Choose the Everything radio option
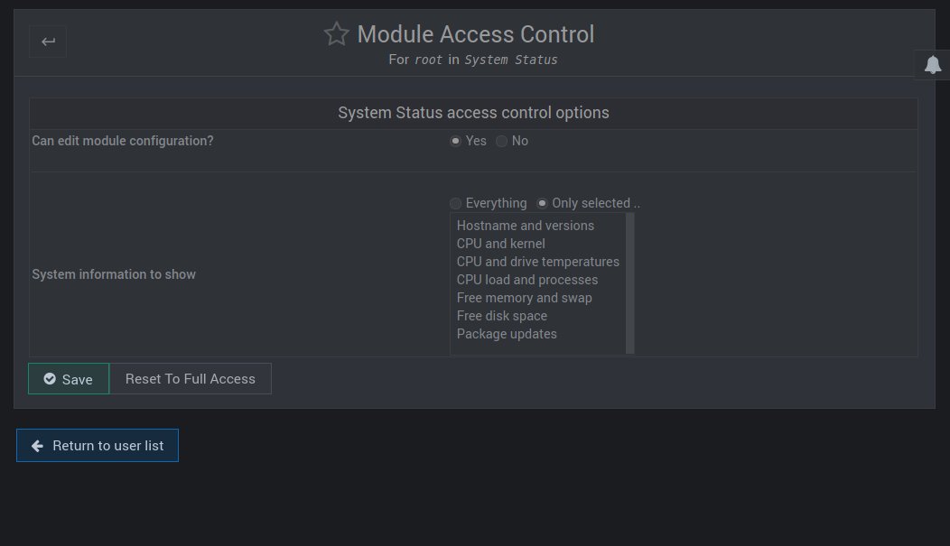This screenshot has width=950, height=546. (456, 203)
